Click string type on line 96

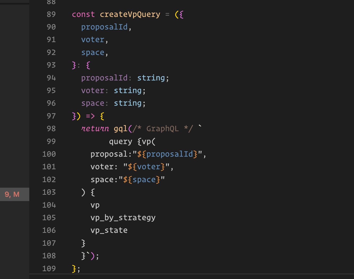[x=128, y=103]
